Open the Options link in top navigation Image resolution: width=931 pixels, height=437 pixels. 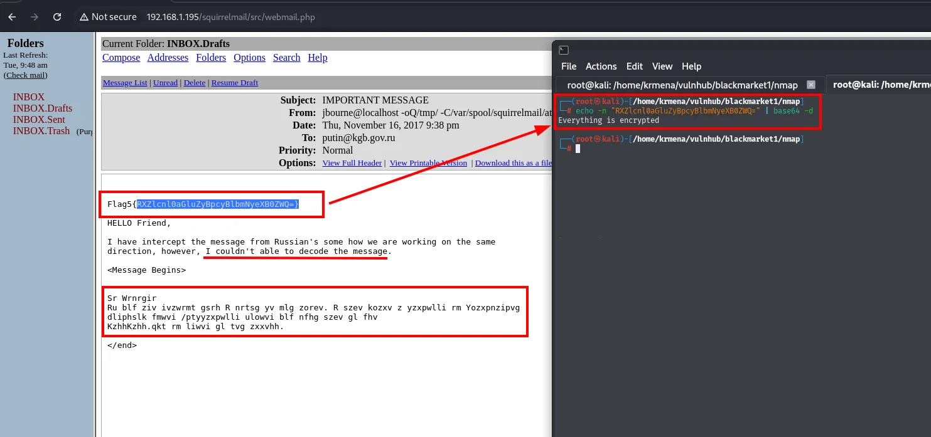point(249,58)
